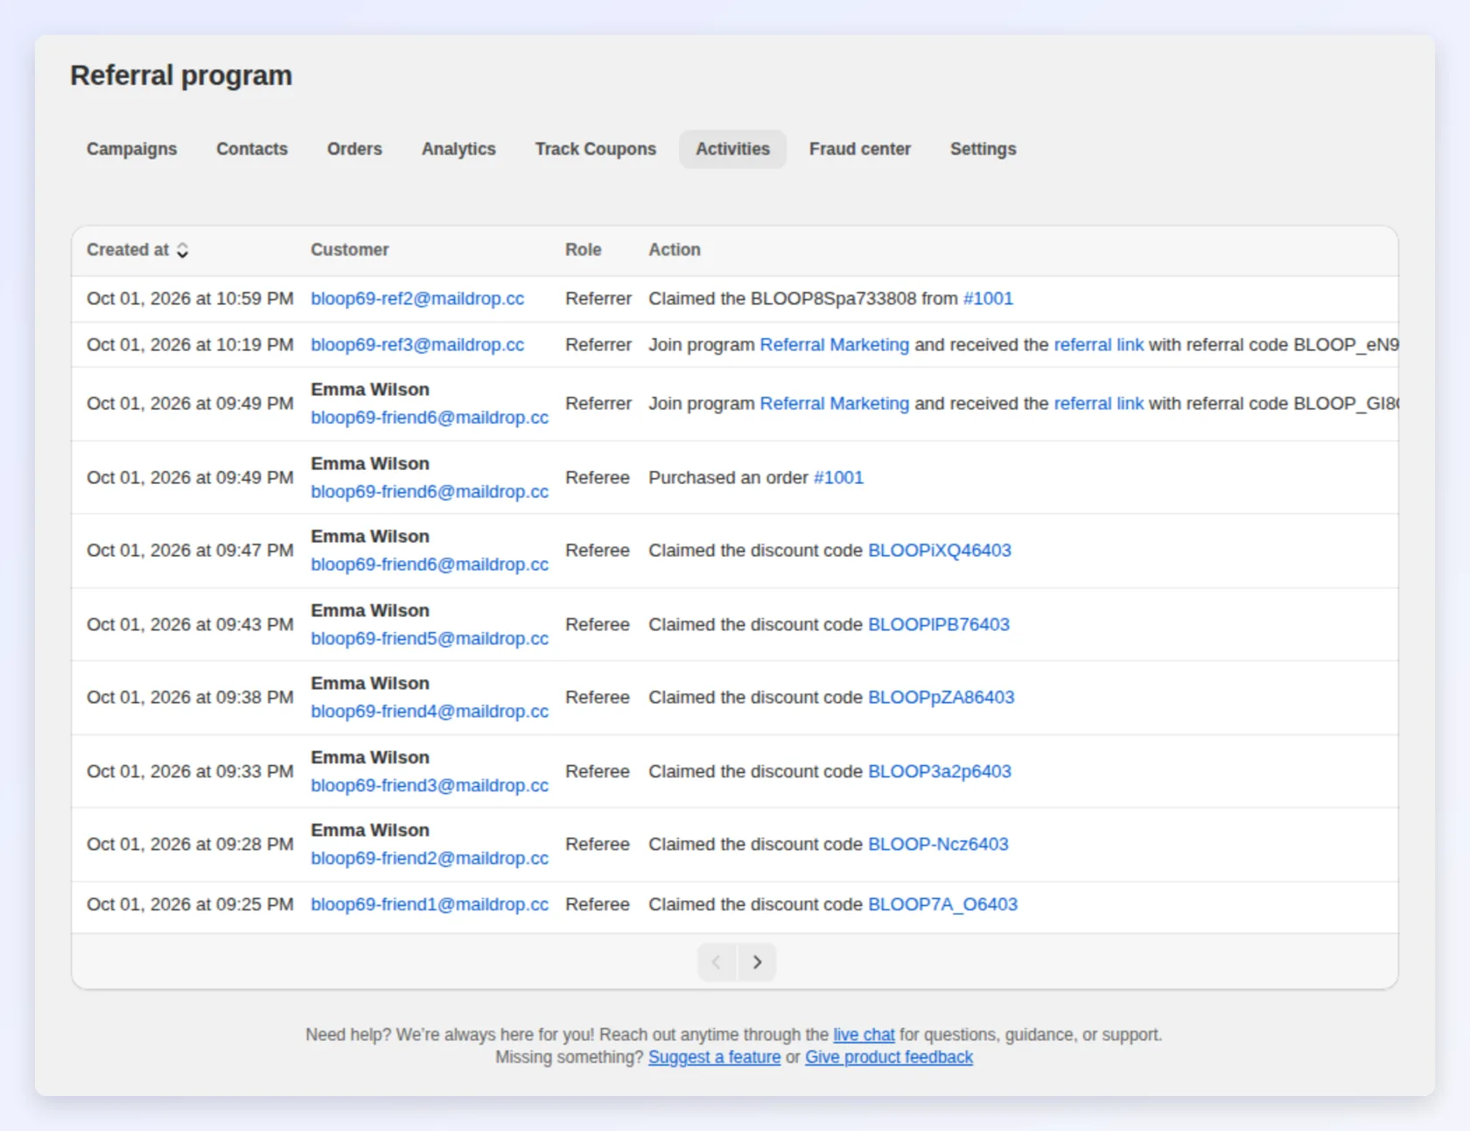This screenshot has width=1470, height=1131.
Task: Click the previous page chevron under the table
Action: pos(717,962)
